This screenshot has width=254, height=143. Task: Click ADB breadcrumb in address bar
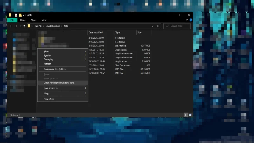click(66, 26)
